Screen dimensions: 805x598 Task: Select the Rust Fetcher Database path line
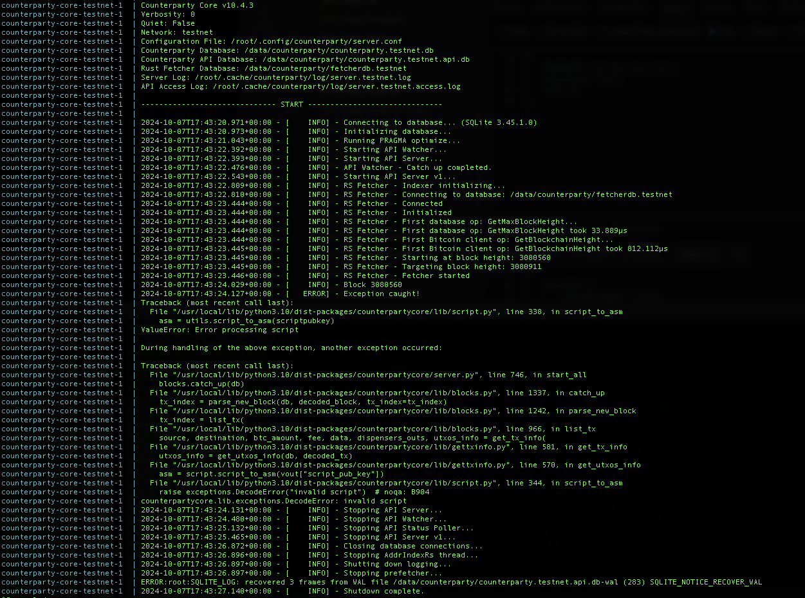point(273,68)
